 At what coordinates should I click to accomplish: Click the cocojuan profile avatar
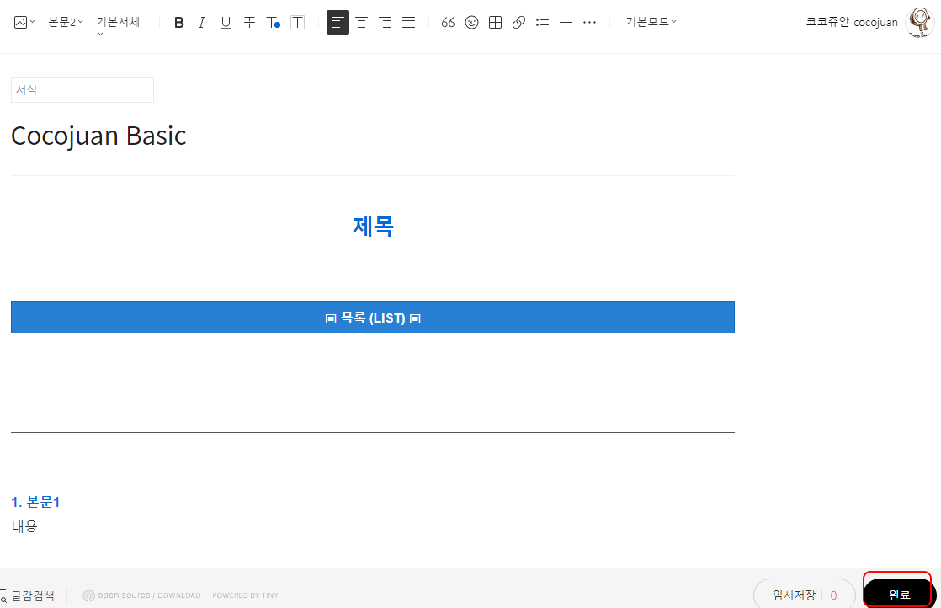click(x=919, y=23)
